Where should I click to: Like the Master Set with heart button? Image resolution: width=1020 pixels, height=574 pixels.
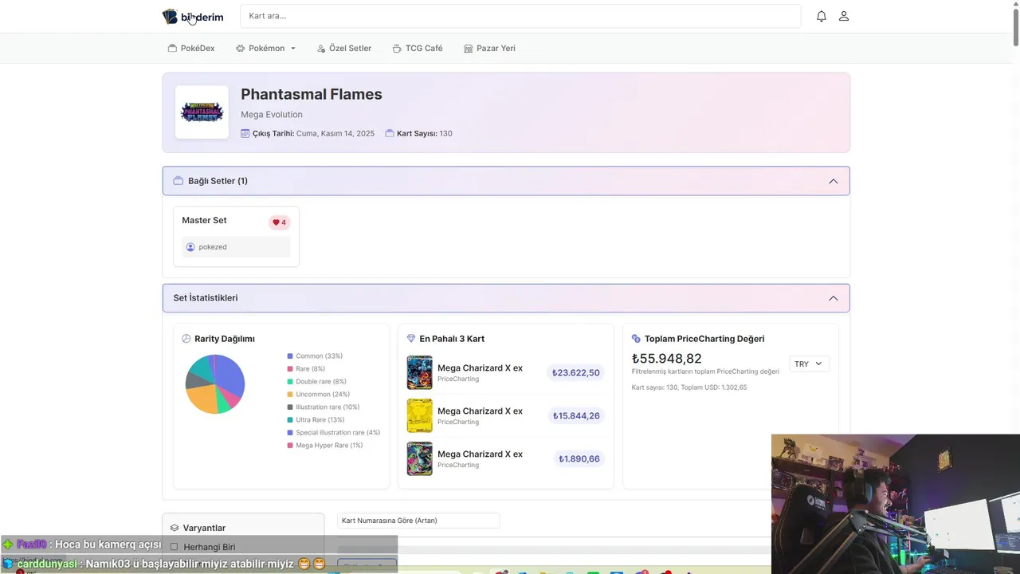point(279,222)
